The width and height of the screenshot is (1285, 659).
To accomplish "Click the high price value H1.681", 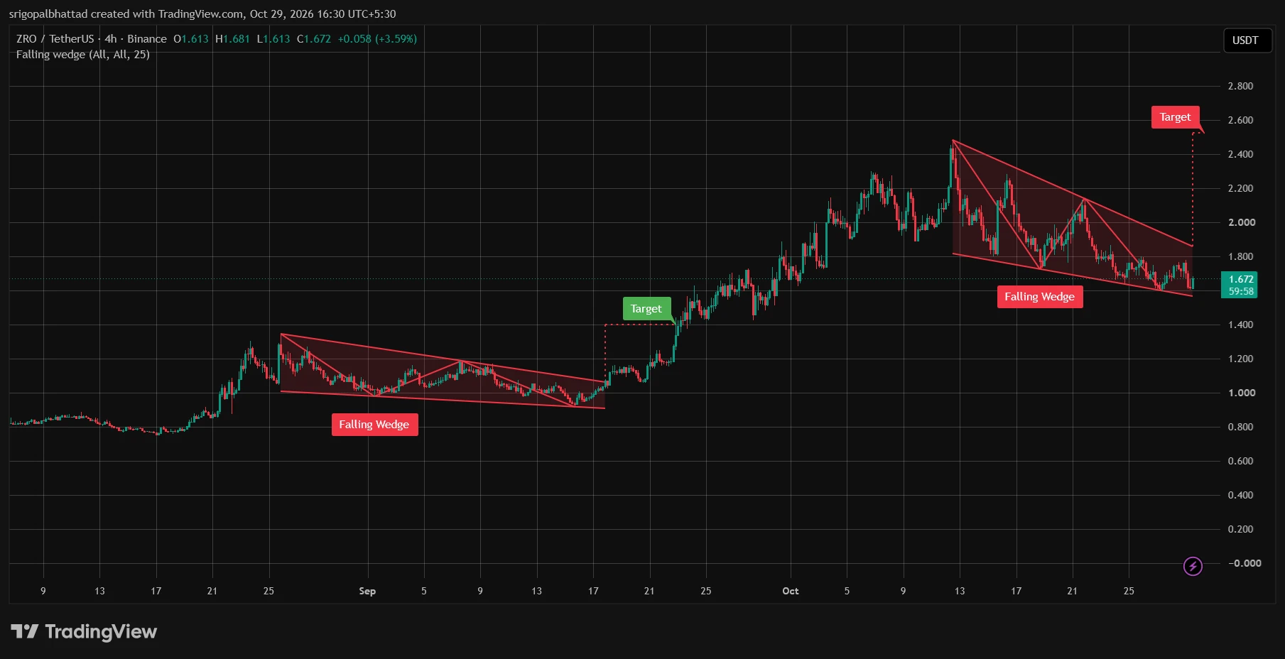I will pyautogui.click(x=232, y=39).
